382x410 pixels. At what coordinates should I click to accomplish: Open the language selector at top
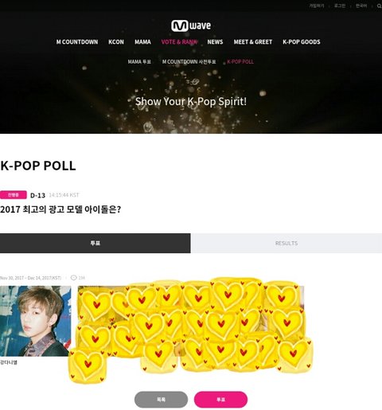[361, 6]
